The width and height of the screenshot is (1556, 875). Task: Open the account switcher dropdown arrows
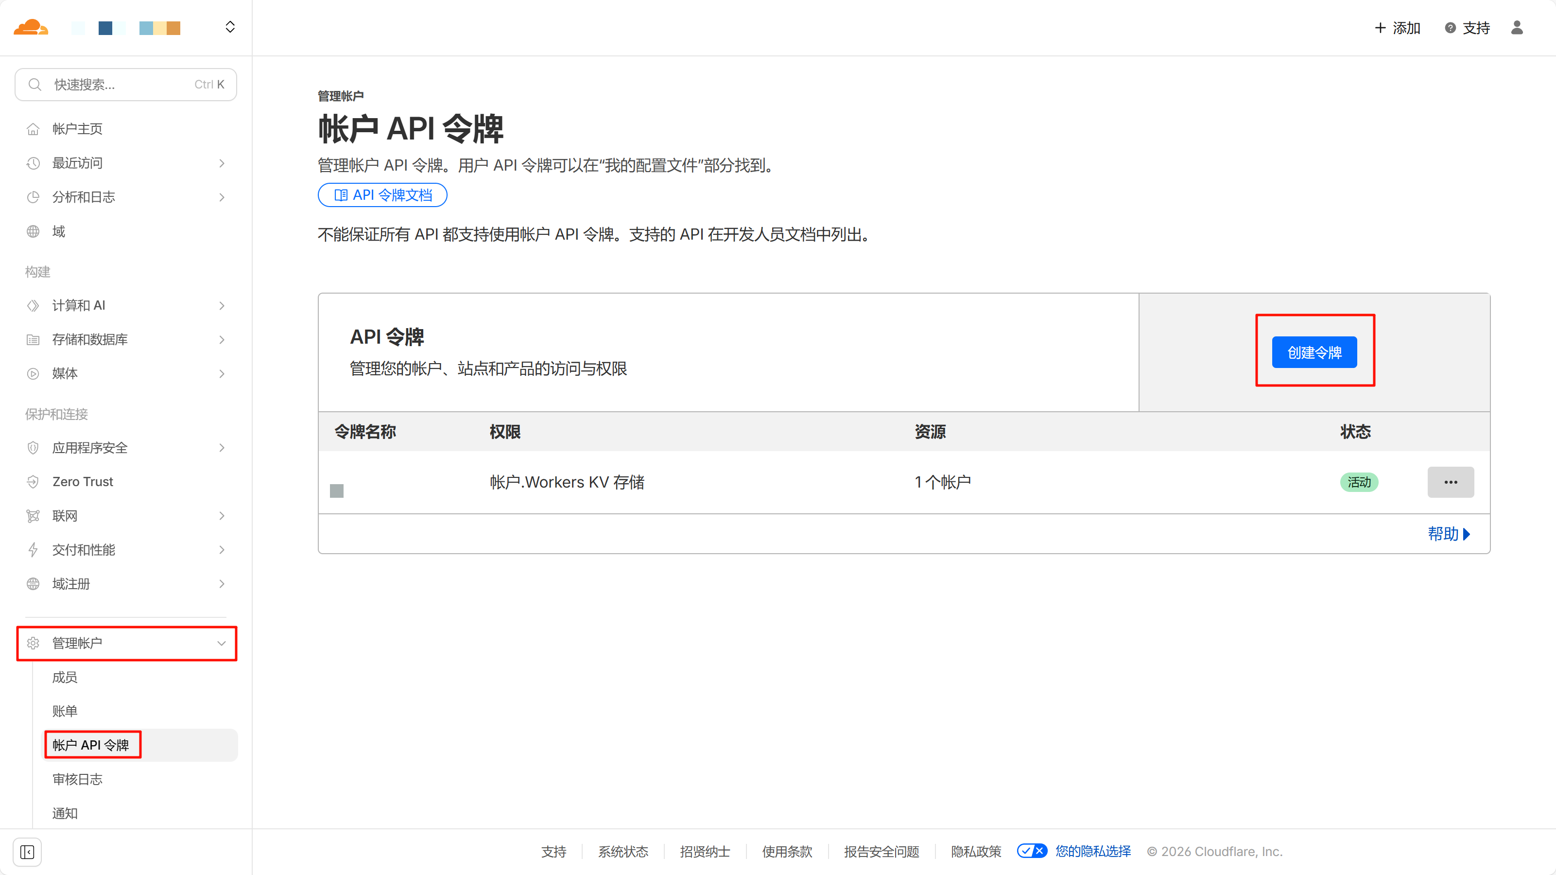230,27
